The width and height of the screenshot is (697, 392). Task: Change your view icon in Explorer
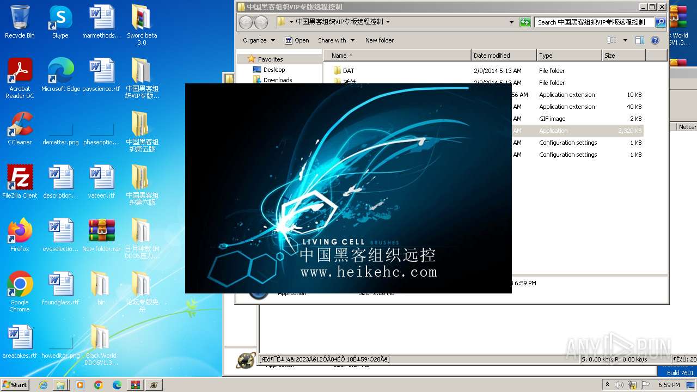612,40
